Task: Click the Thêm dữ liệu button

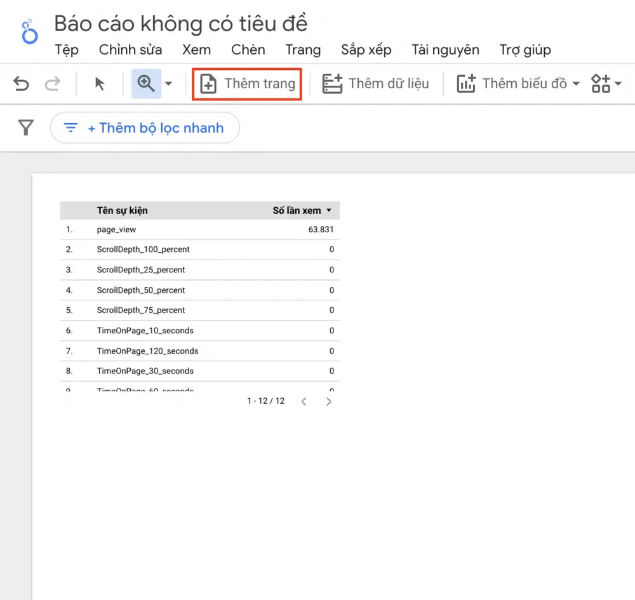Action: (375, 84)
